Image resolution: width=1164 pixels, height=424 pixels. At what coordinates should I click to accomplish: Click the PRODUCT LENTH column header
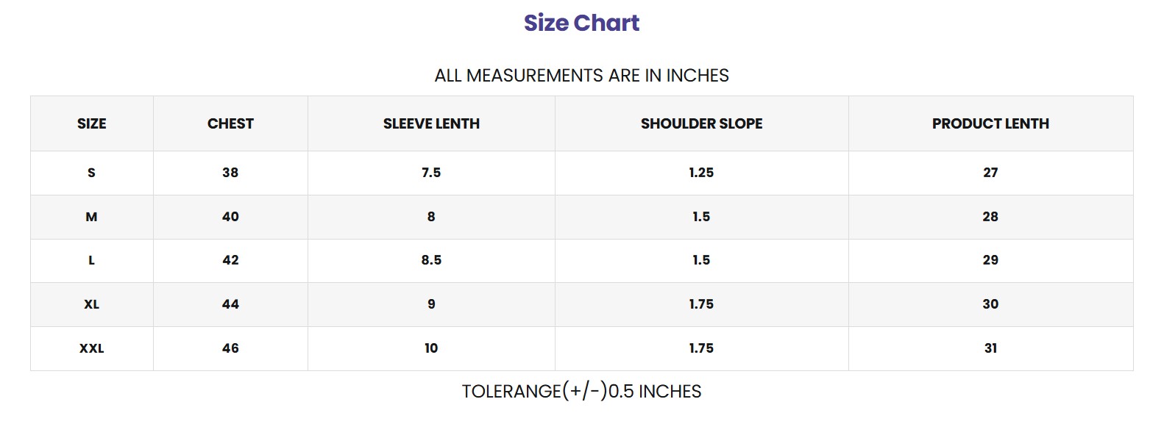(x=990, y=123)
